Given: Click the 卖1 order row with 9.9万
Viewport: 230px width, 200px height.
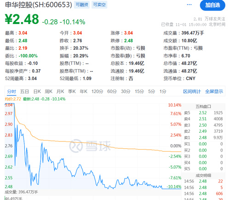Looking at the screenshot, I should tap(203, 138).
